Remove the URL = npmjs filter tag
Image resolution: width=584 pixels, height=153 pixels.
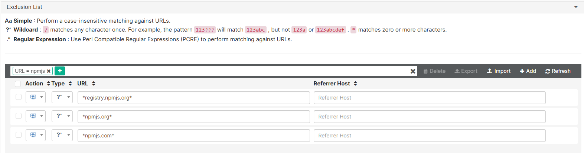click(x=49, y=71)
